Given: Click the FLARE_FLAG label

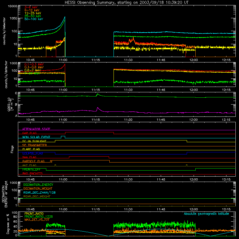Looking at the screenshot, I should point(31,149).
